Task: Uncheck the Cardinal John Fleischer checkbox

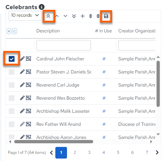Action: pyautogui.click(x=12, y=59)
